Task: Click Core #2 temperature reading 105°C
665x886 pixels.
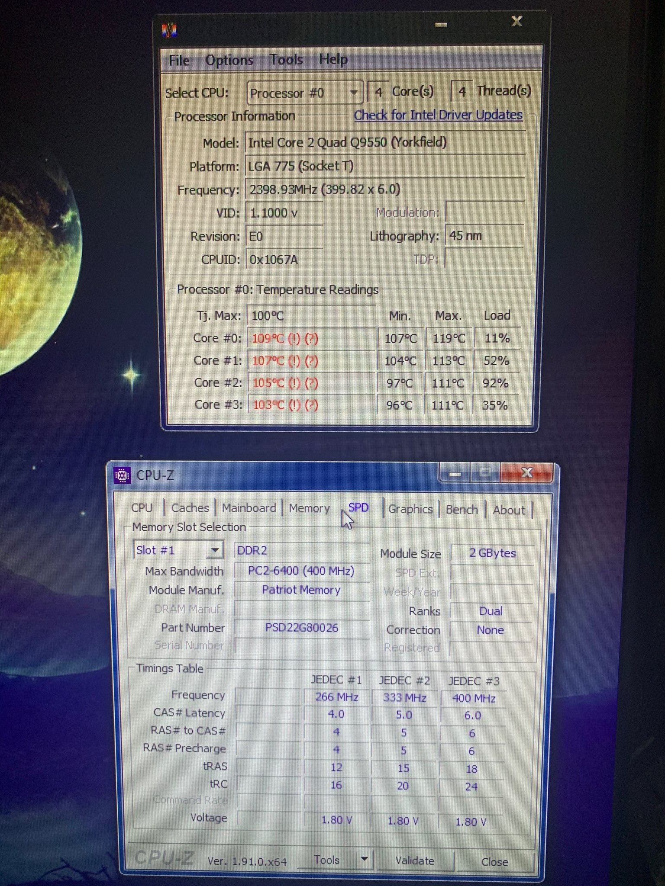Action: (x=311, y=383)
